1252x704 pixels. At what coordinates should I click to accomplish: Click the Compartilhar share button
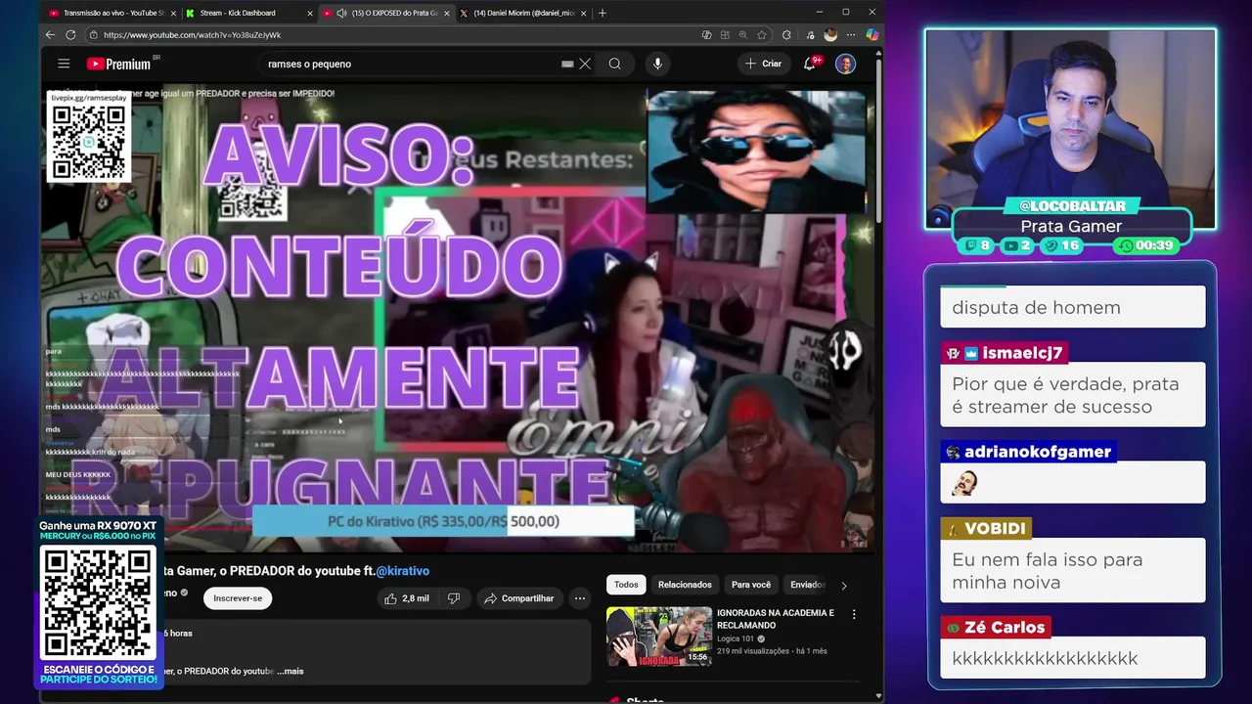518,598
